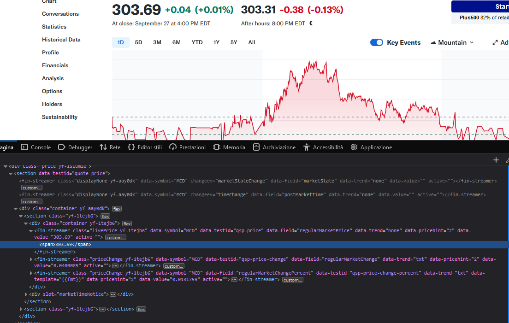Switch to the Memoria tab

[229, 147]
